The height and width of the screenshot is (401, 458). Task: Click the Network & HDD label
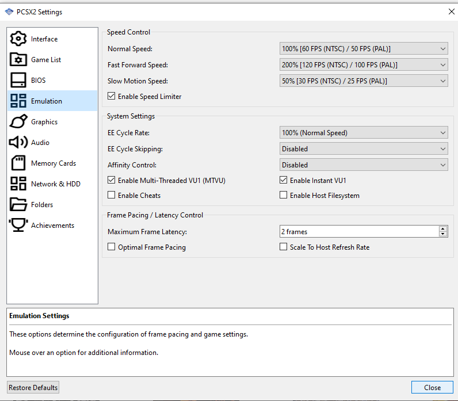coord(56,184)
